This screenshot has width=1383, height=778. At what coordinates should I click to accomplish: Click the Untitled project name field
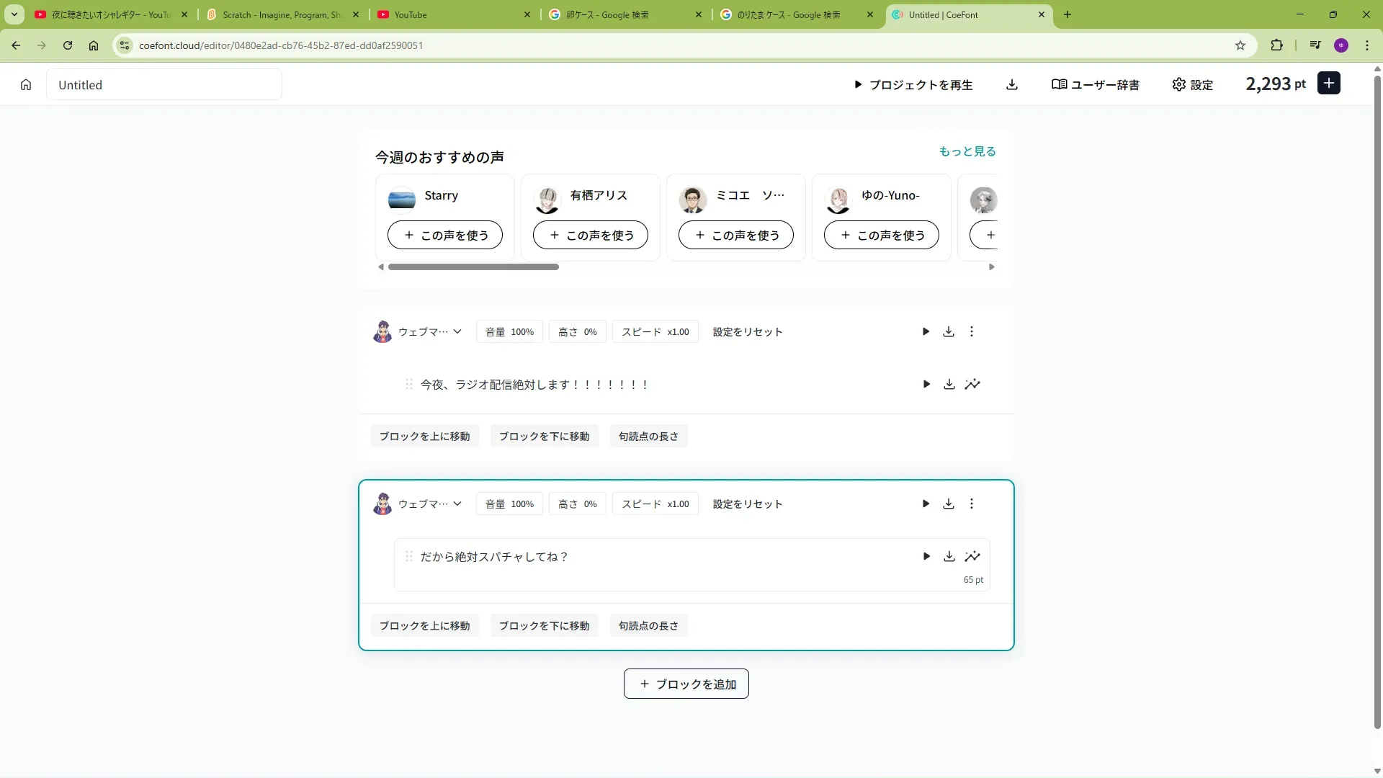point(164,85)
